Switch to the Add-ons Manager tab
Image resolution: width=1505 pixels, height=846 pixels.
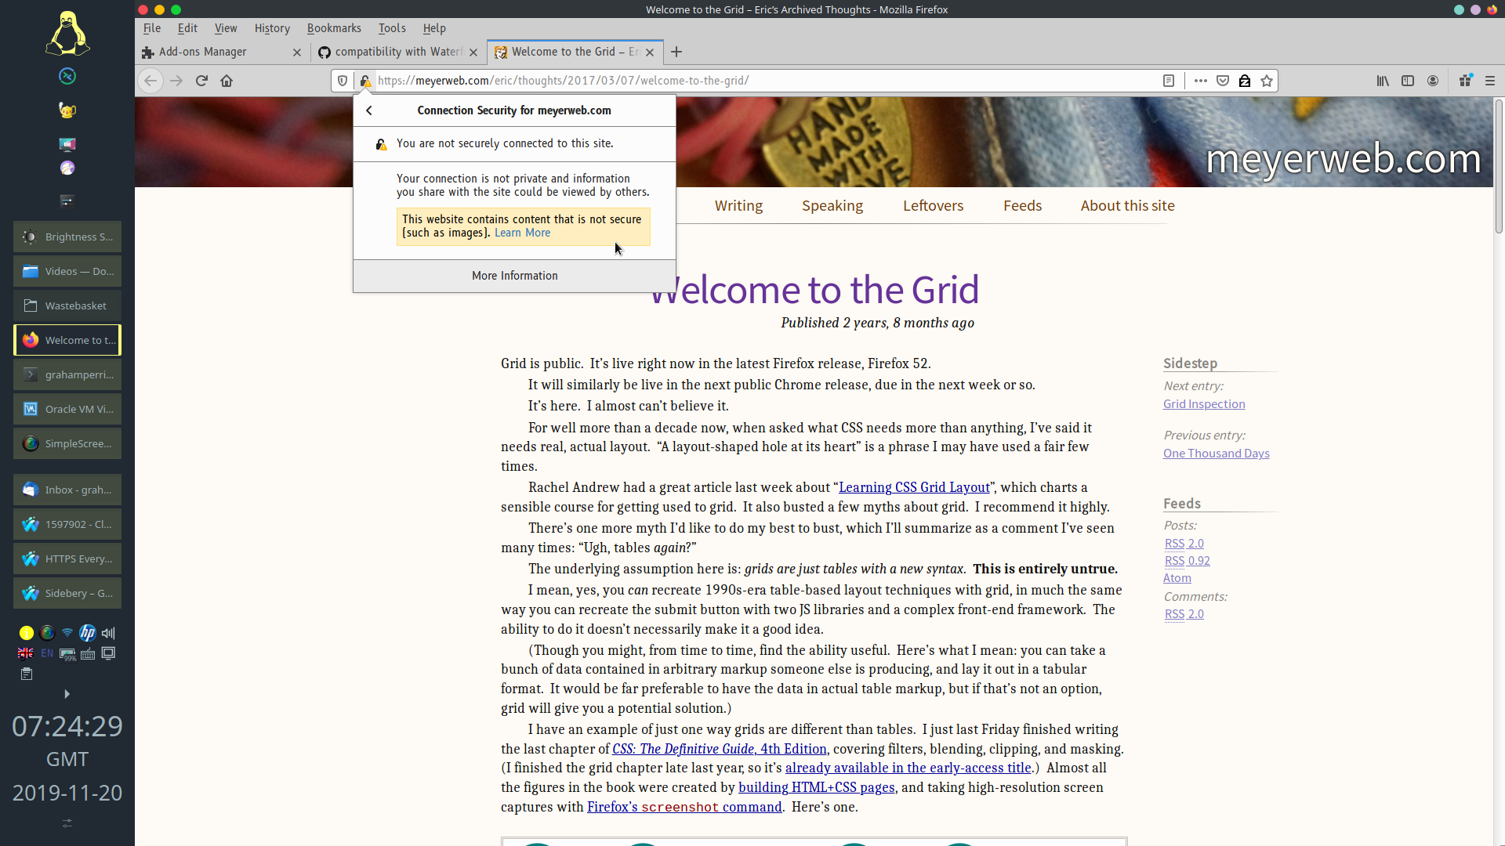tap(223, 52)
